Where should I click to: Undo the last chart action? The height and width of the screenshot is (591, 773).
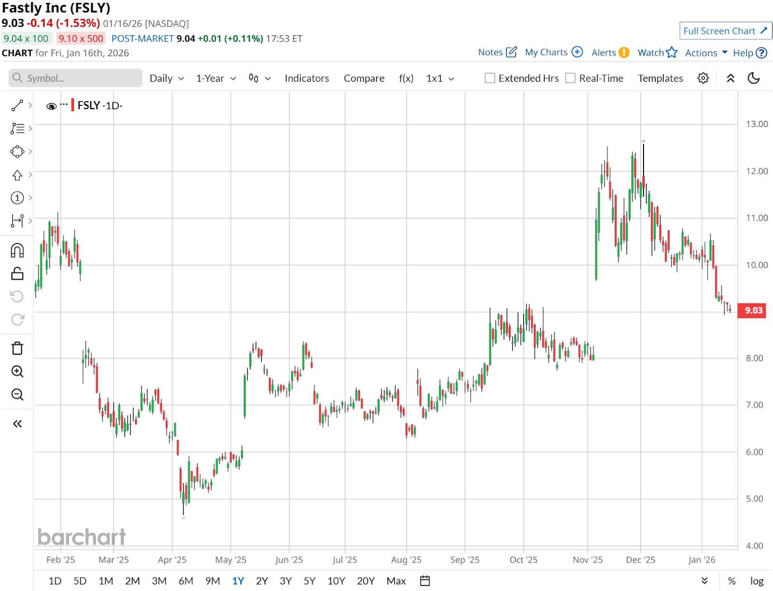click(x=17, y=296)
